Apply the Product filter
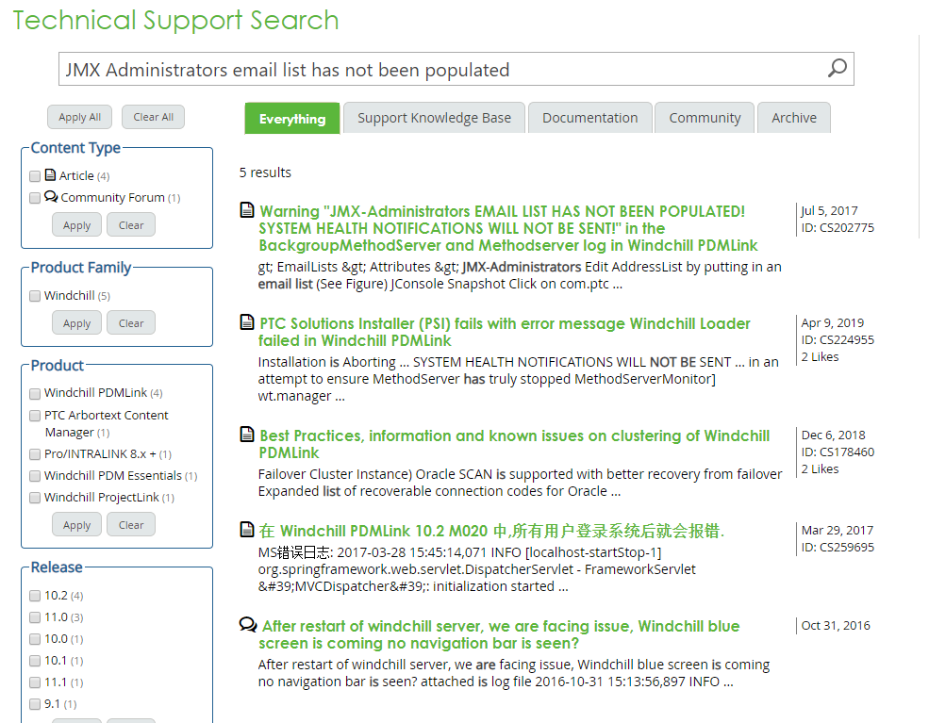929x723 pixels. point(76,525)
